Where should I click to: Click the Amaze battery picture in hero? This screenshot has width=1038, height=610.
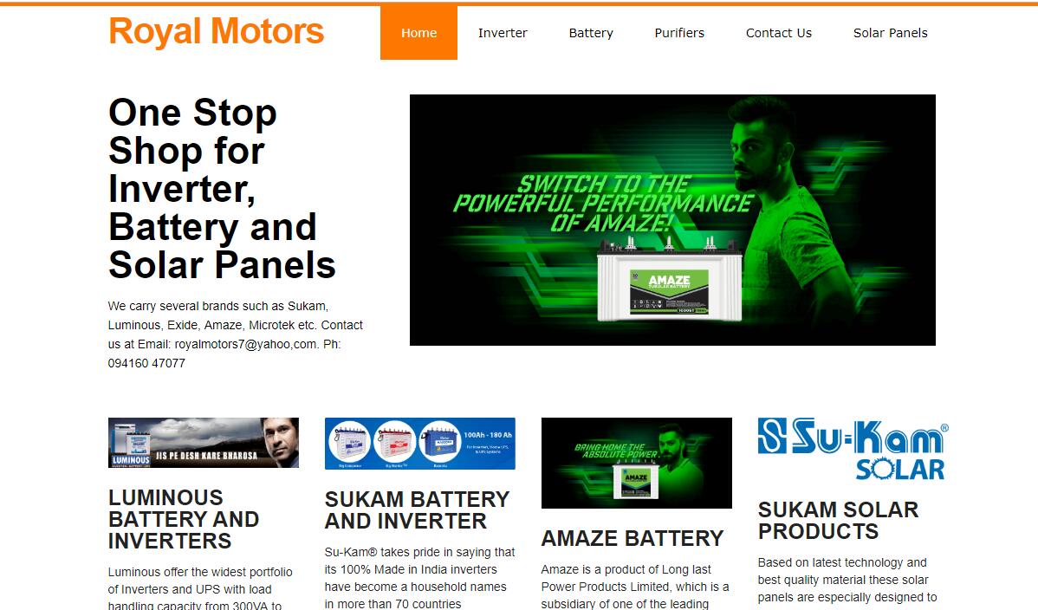[670, 281]
